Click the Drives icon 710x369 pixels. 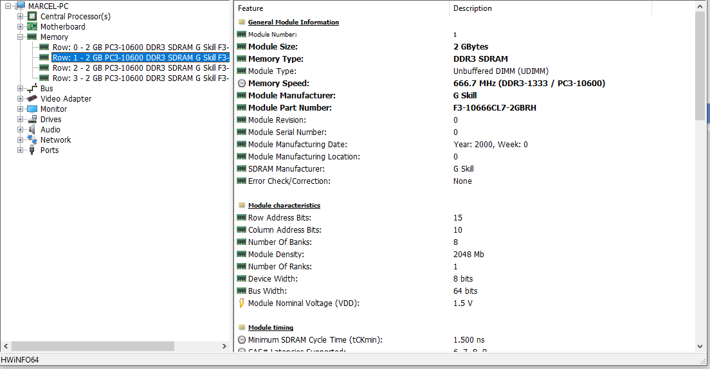(x=32, y=119)
